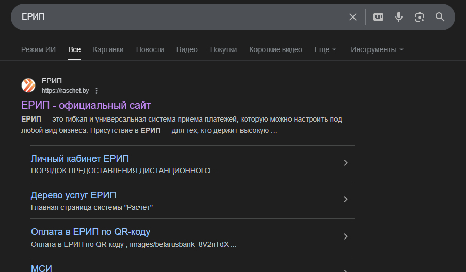
Task: Click chevron beside Дерево услуг ЕРИП
Action: click(x=346, y=199)
